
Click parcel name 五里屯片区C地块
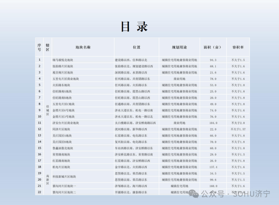click(63, 104)
